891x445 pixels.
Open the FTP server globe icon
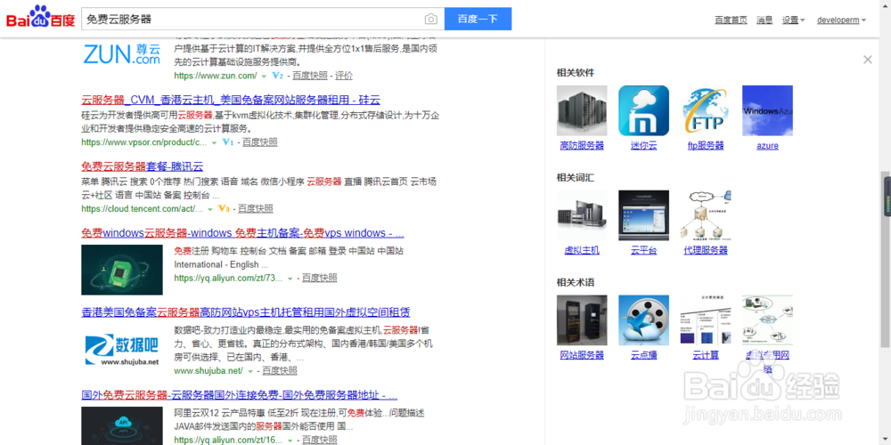(705, 110)
